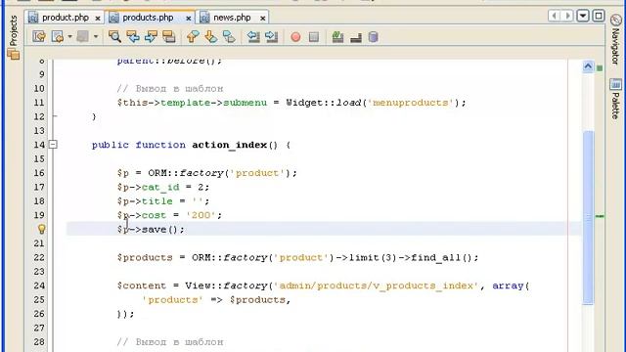Click the $content variable
The height and width of the screenshot is (352, 626).
[x=142, y=286]
